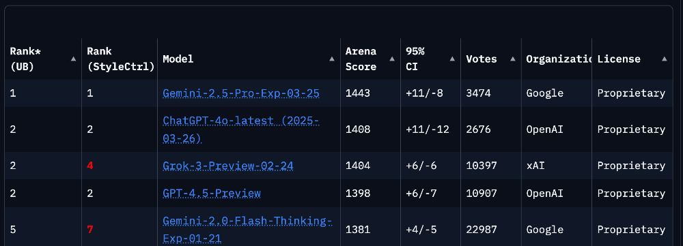Viewport: 683px width, 246px height.
Task: Click Rank (StyleCtrl) column header
Action: pos(120,59)
